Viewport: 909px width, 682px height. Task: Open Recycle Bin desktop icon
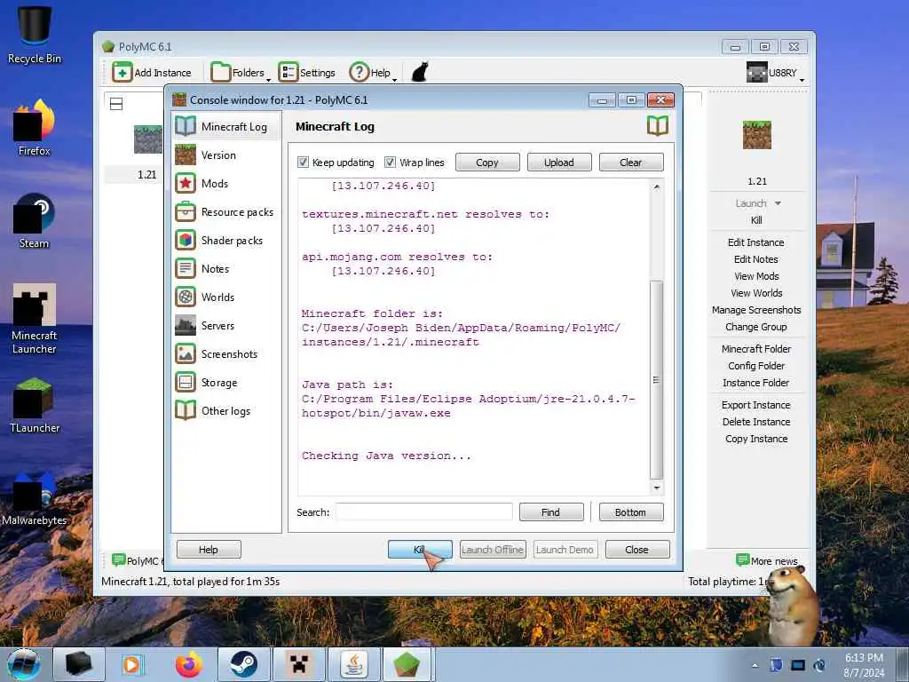(x=35, y=35)
